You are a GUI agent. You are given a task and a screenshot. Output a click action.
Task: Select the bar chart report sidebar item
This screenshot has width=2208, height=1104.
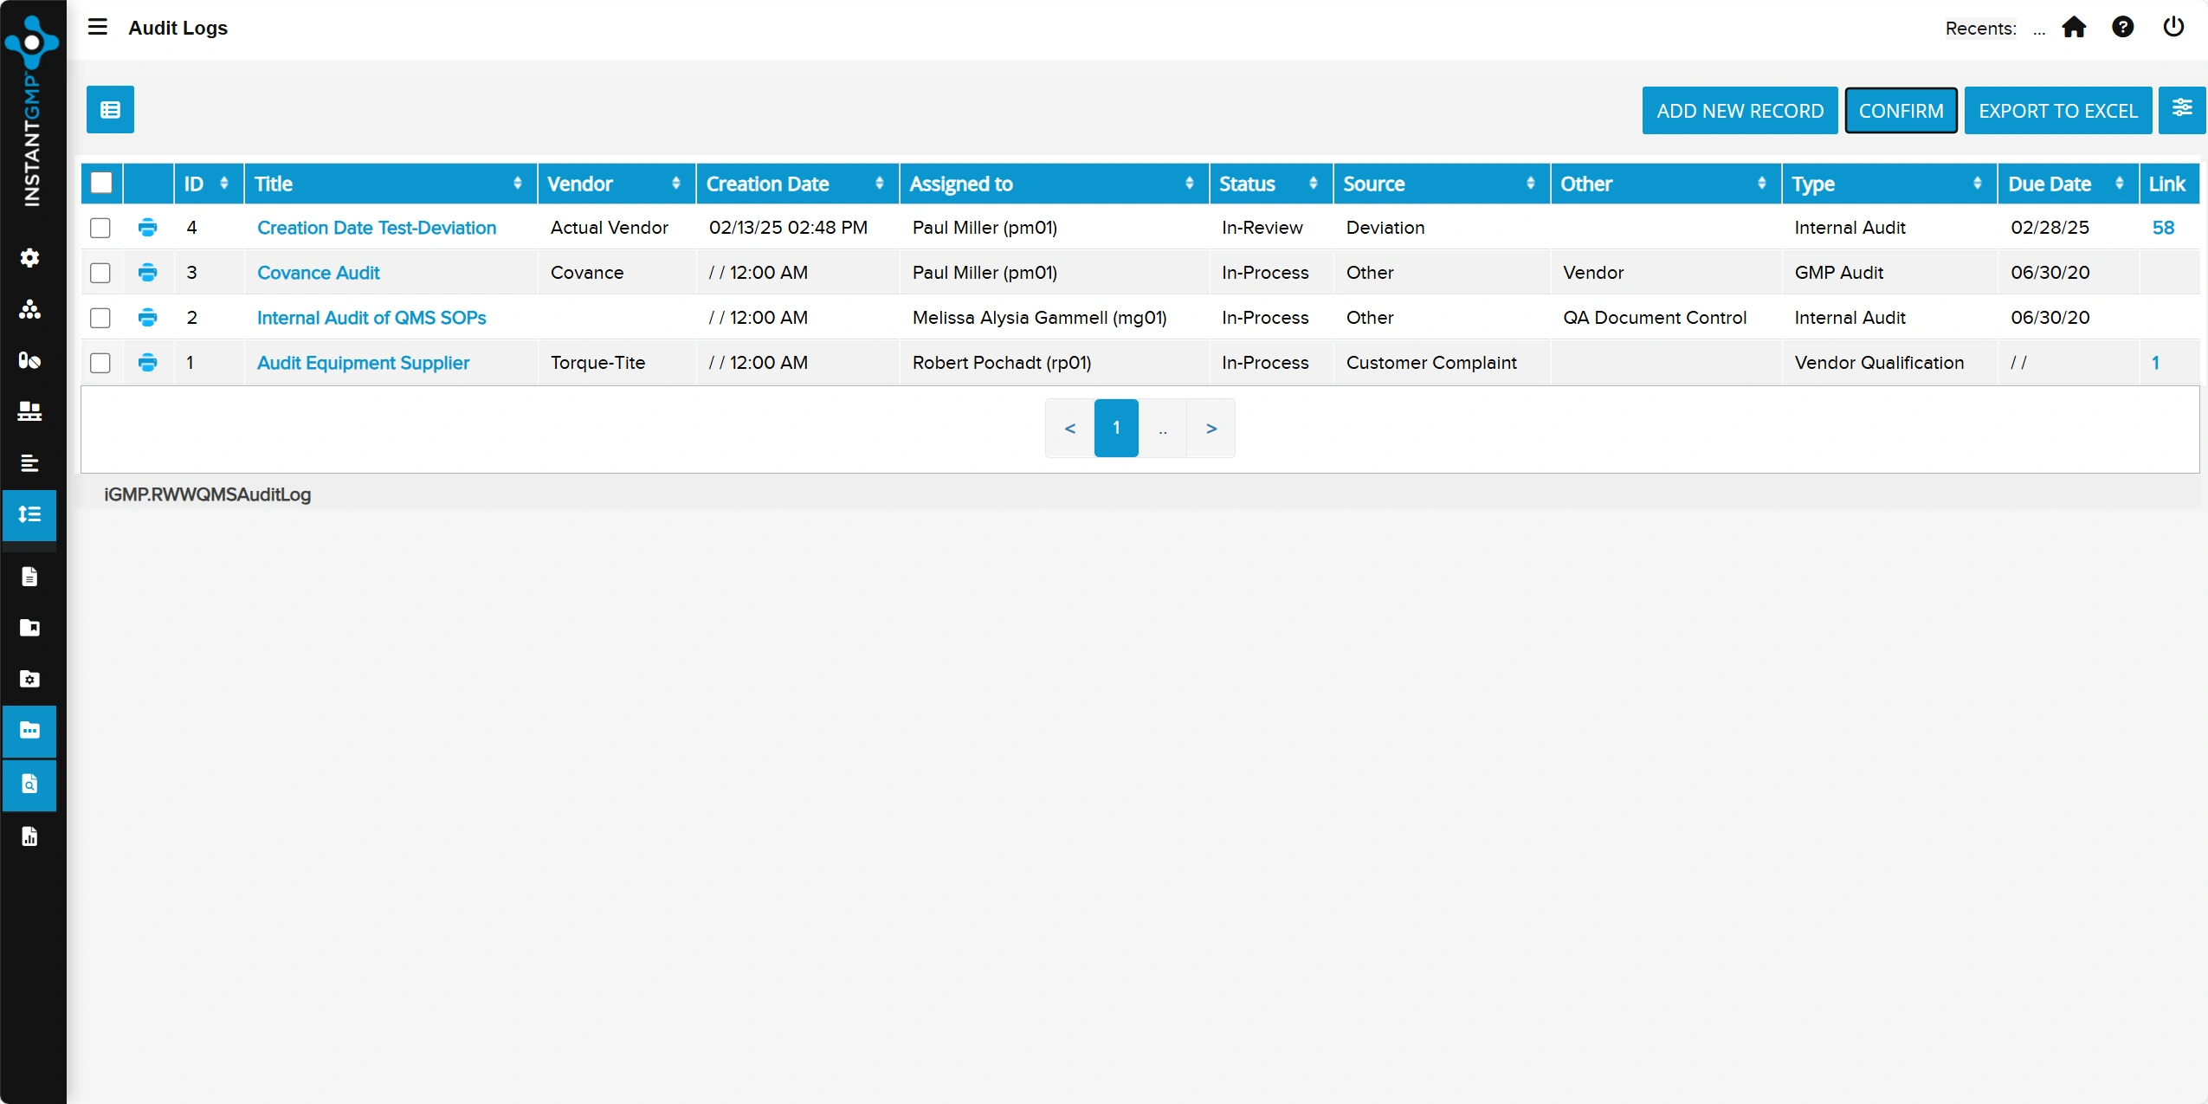point(29,836)
